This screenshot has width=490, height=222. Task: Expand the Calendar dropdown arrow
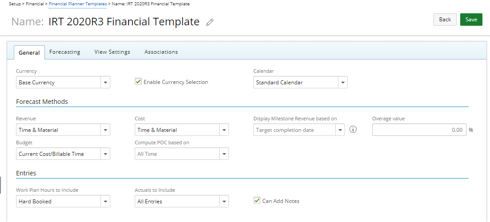click(342, 83)
